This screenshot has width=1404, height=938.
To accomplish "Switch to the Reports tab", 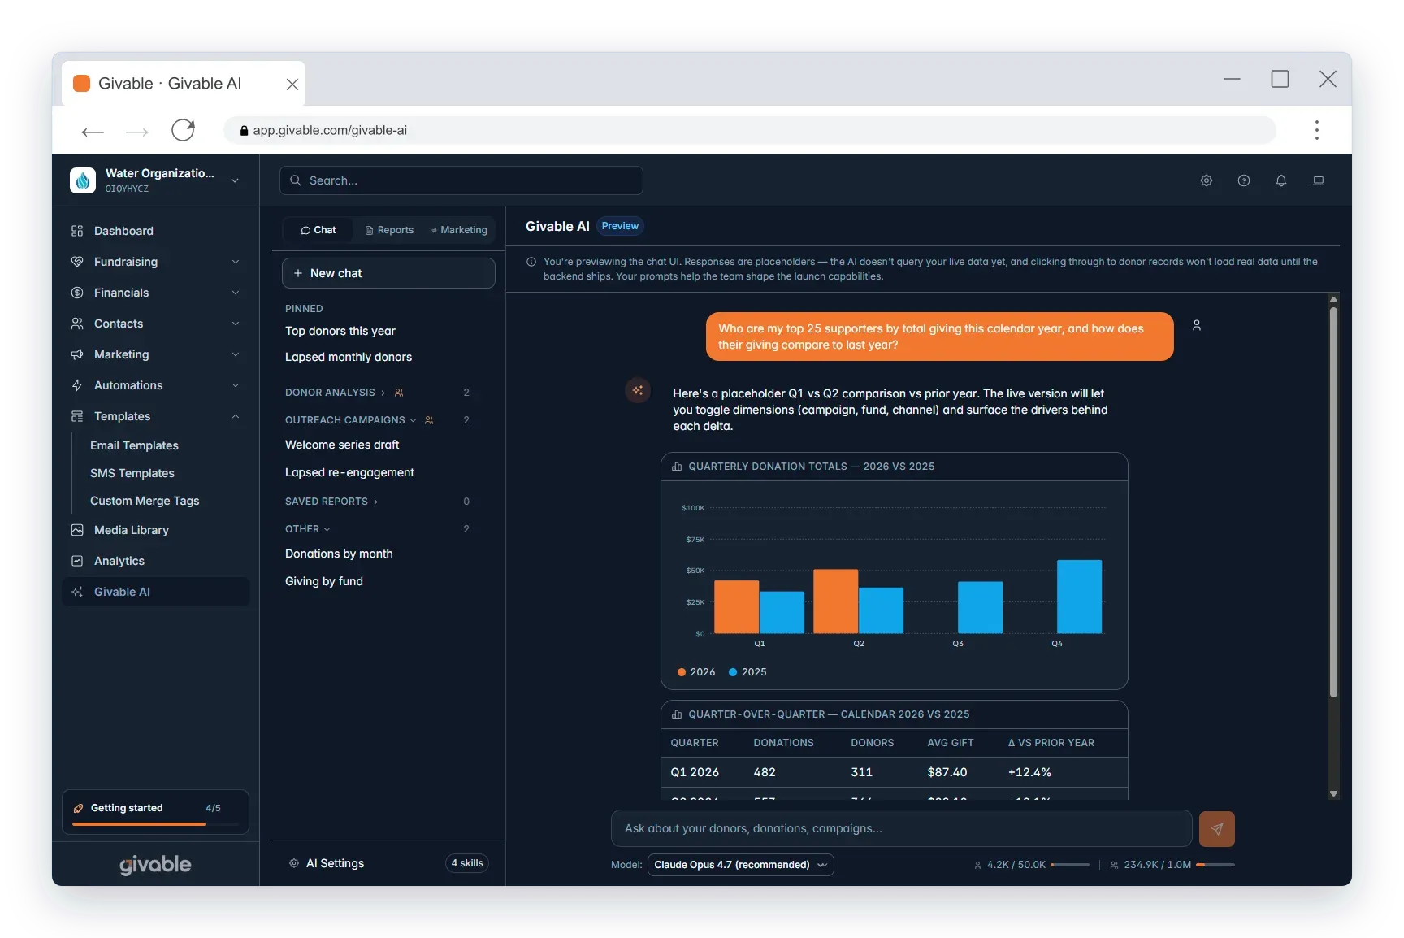I will 390,230.
